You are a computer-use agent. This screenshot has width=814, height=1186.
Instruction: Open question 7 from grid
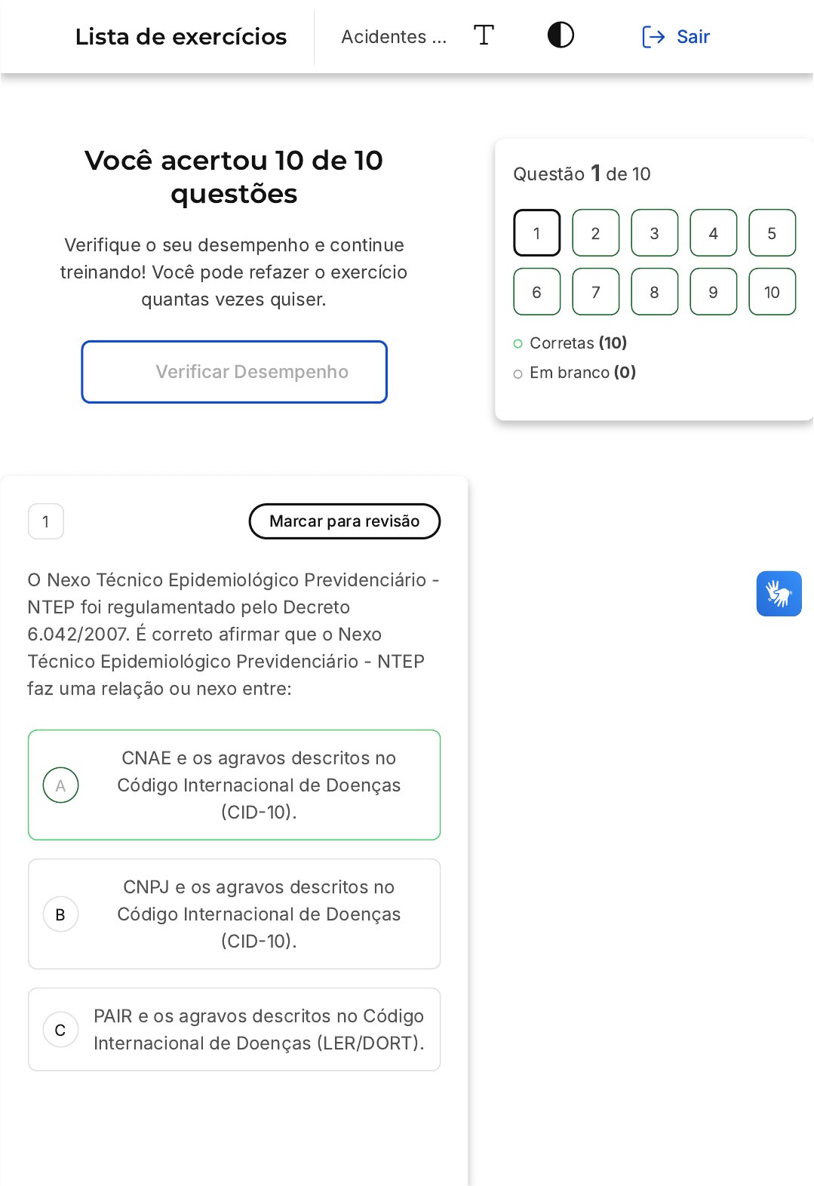pyautogui.click(x=595, y=292)
